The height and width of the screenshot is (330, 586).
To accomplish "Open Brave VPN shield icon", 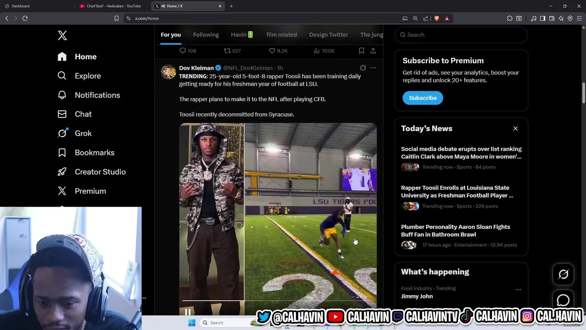I will (x=570, y=18).
